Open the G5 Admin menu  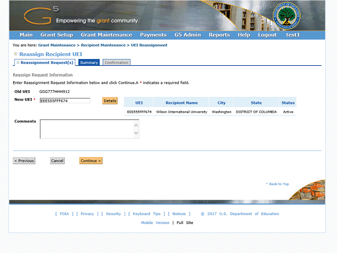click(187, 35)
